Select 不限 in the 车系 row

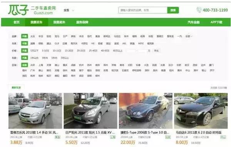coord(25,43)
